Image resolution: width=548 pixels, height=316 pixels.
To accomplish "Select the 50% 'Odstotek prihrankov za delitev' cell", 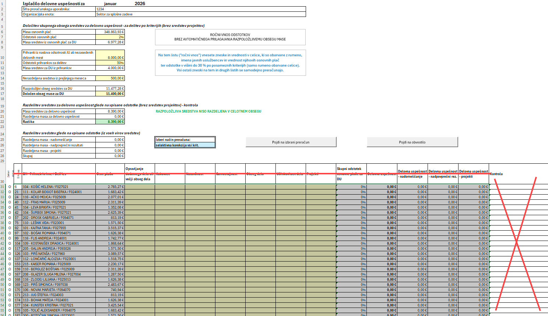I will [110, 63].
